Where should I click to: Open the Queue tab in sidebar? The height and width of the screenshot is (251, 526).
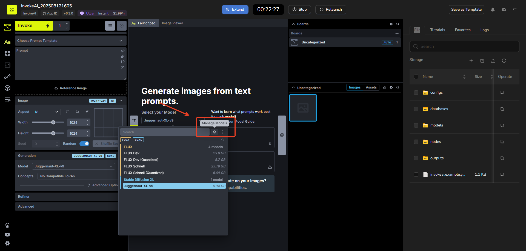click(x=7, y=99)
